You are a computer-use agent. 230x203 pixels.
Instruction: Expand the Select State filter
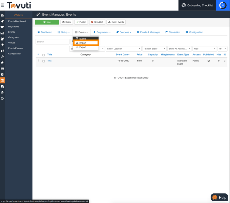154,49
